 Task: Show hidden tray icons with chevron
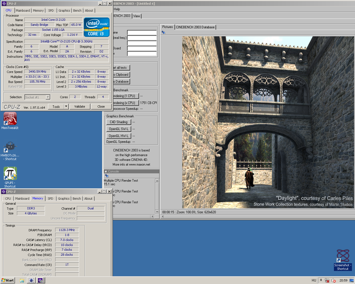coord(321,280)
